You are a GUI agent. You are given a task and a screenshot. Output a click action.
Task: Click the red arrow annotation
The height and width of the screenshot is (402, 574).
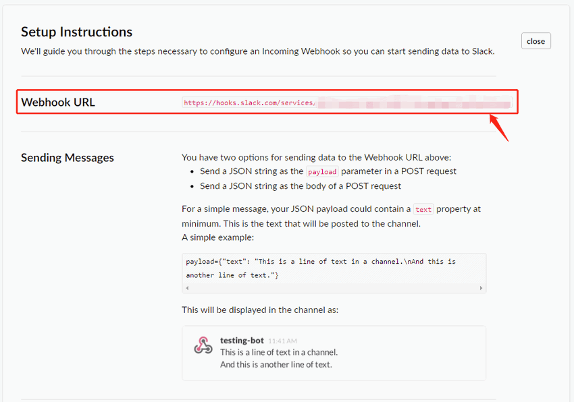click(x=498, y=127)
